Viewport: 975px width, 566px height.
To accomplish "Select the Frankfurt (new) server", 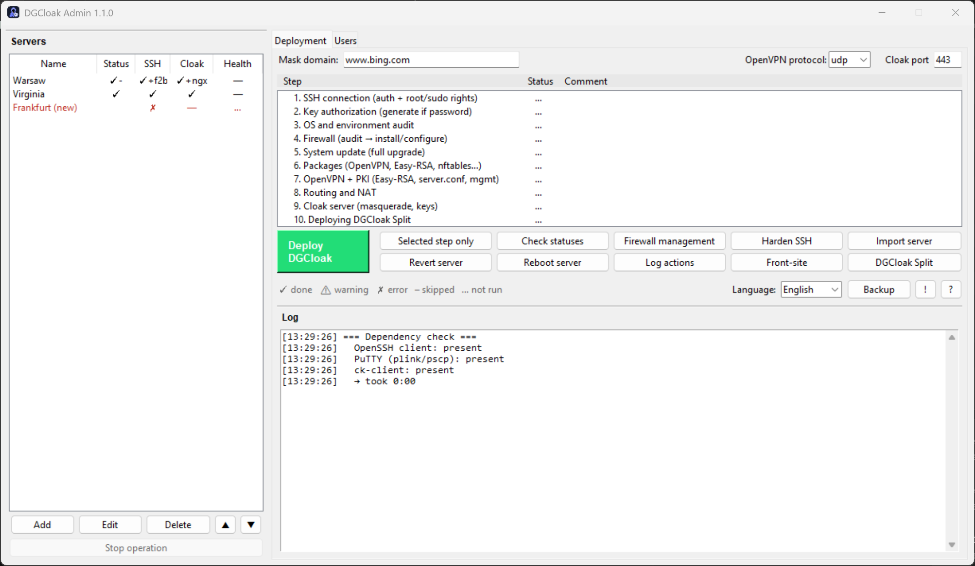I will pos(136,108).
